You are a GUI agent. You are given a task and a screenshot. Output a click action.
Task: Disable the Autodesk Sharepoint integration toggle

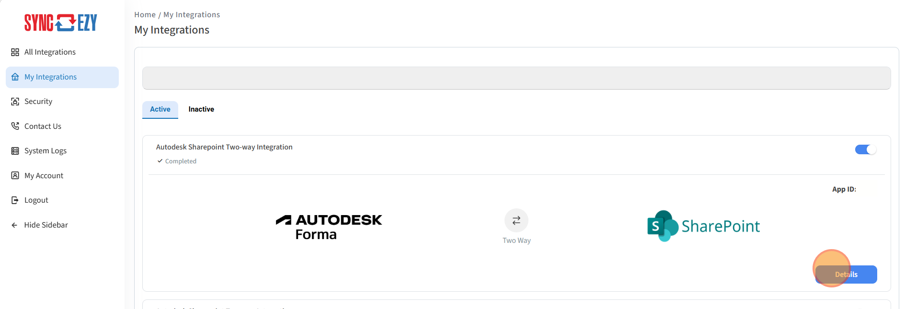point(865,150)
